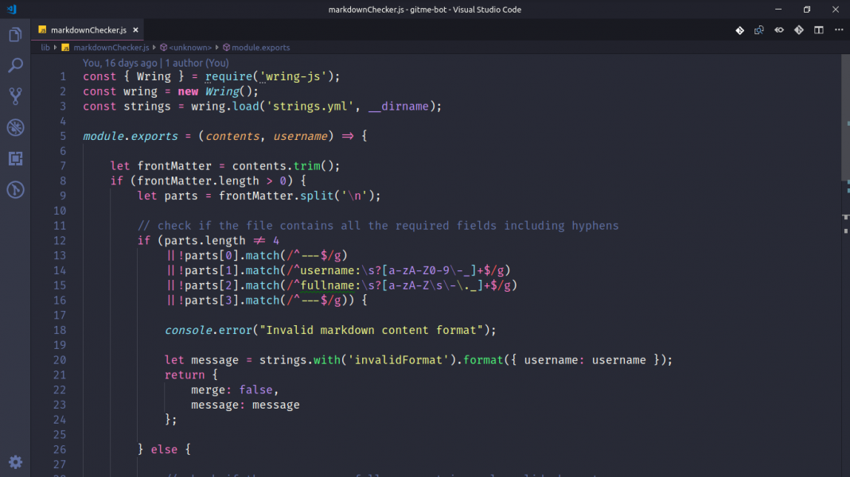Open More Actions ellipsis menu
This screenshot has height=477, width=850.
coord(839,29)
